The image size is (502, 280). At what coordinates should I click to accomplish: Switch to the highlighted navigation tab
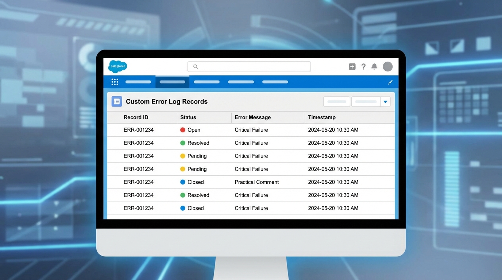coord(172,82)
